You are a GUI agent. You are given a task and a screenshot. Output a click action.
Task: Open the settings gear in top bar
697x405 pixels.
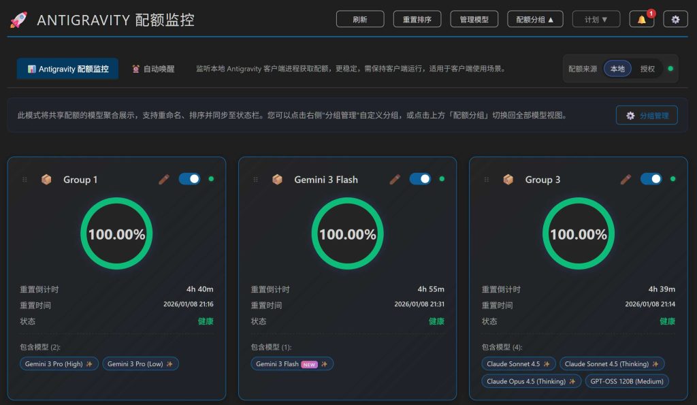click(675, 19)
